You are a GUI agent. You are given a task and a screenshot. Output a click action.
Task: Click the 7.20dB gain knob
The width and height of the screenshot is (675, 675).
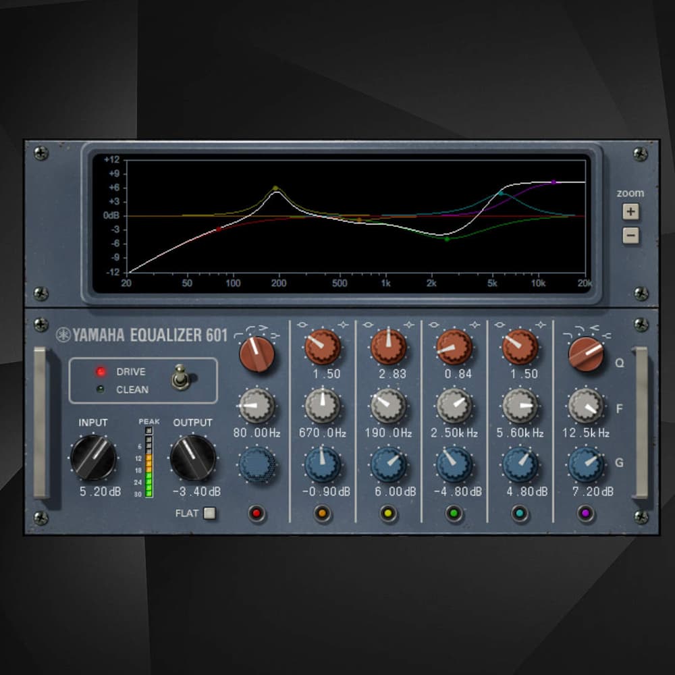click(x=586, y=464)
